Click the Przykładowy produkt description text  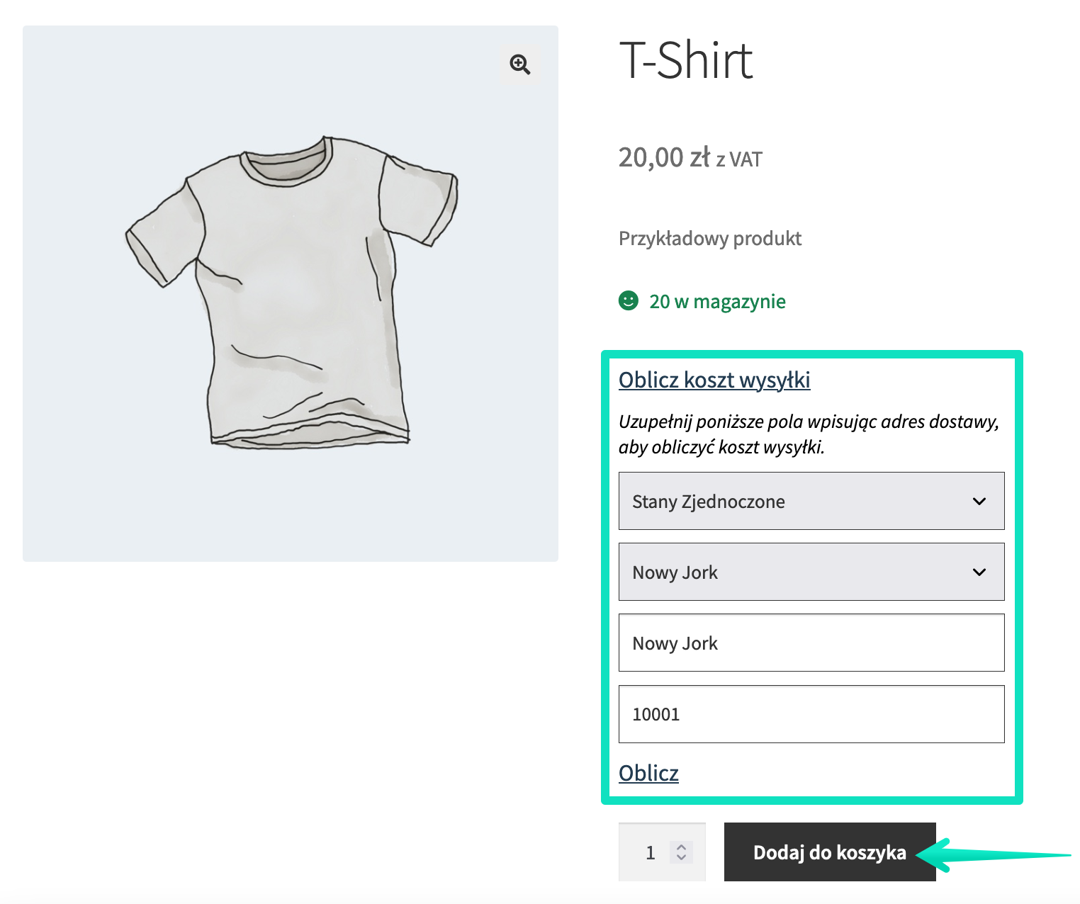[x=710, y=239]
